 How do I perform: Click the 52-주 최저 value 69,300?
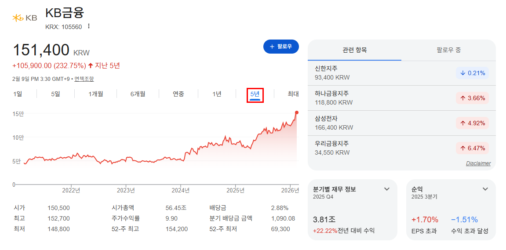(x=280, y=229)
